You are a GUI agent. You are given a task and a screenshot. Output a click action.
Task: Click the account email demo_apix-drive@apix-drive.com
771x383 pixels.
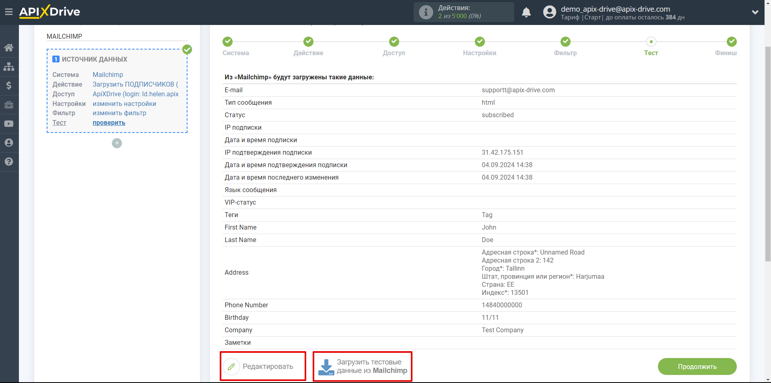point(615,9)
